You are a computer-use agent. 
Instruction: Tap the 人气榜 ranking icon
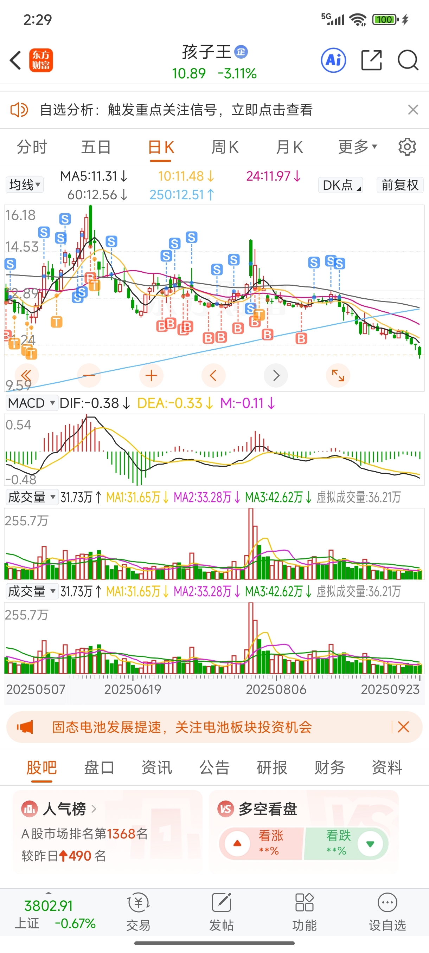pos(30,809)
